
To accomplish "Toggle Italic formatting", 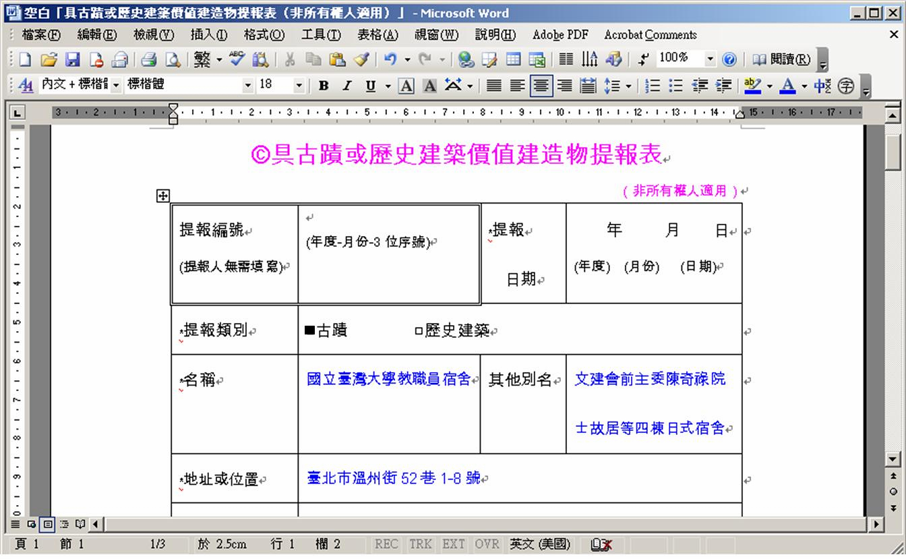I will [347, 86].
